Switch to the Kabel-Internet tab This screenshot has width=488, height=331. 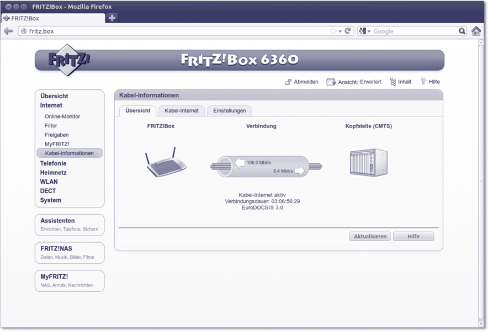[181, 110]
